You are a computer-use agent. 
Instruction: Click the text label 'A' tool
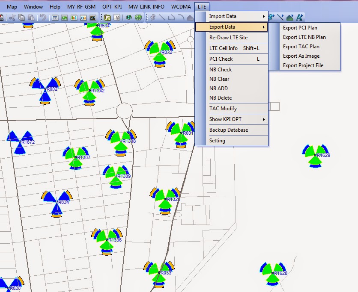pyautogui.click(x=299, y=17)
